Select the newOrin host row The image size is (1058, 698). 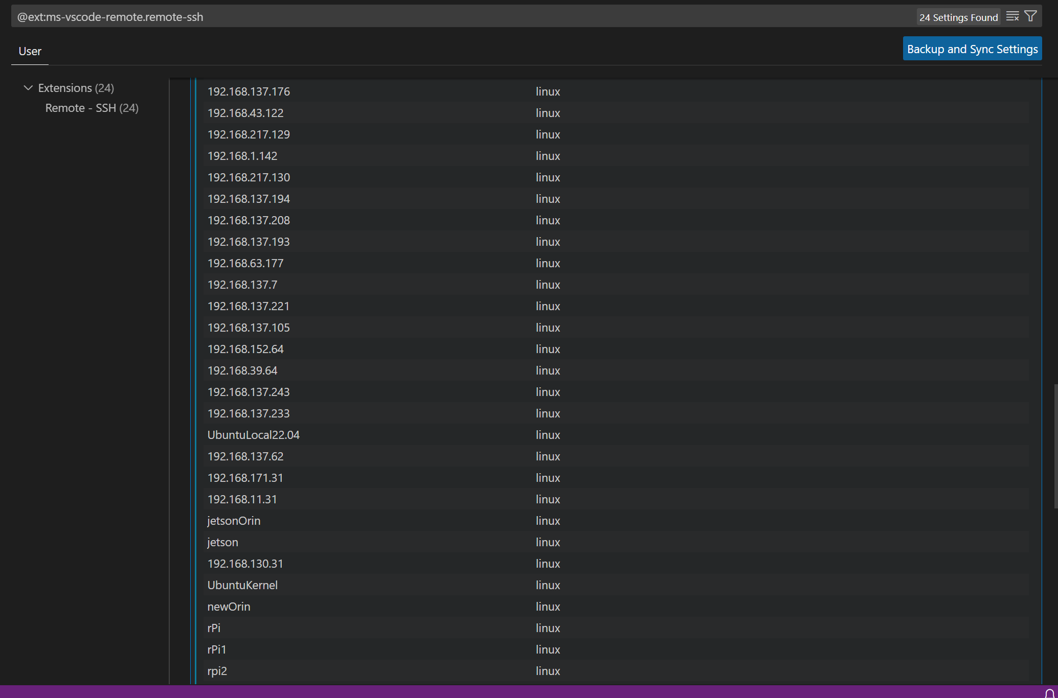(229, 607)
